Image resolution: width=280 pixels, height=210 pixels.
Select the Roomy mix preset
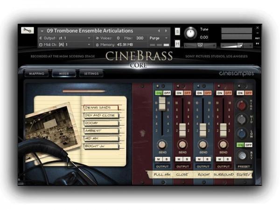pyautogui.click(x=101, y=123)
